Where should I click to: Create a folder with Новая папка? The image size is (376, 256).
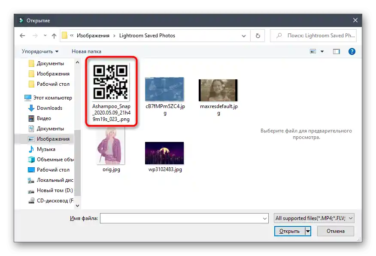(86, 51)
